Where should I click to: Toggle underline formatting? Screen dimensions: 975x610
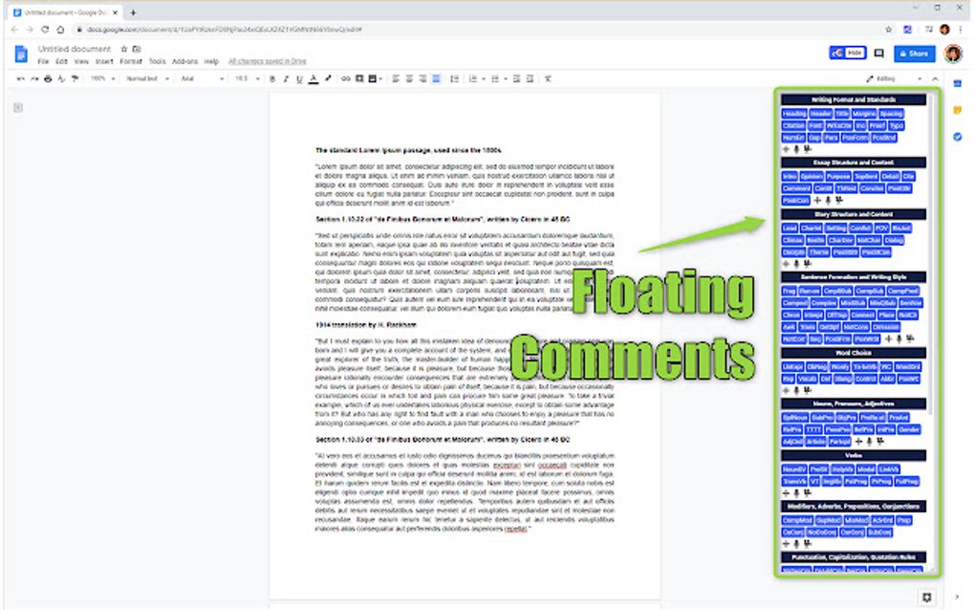coord(298,78)
